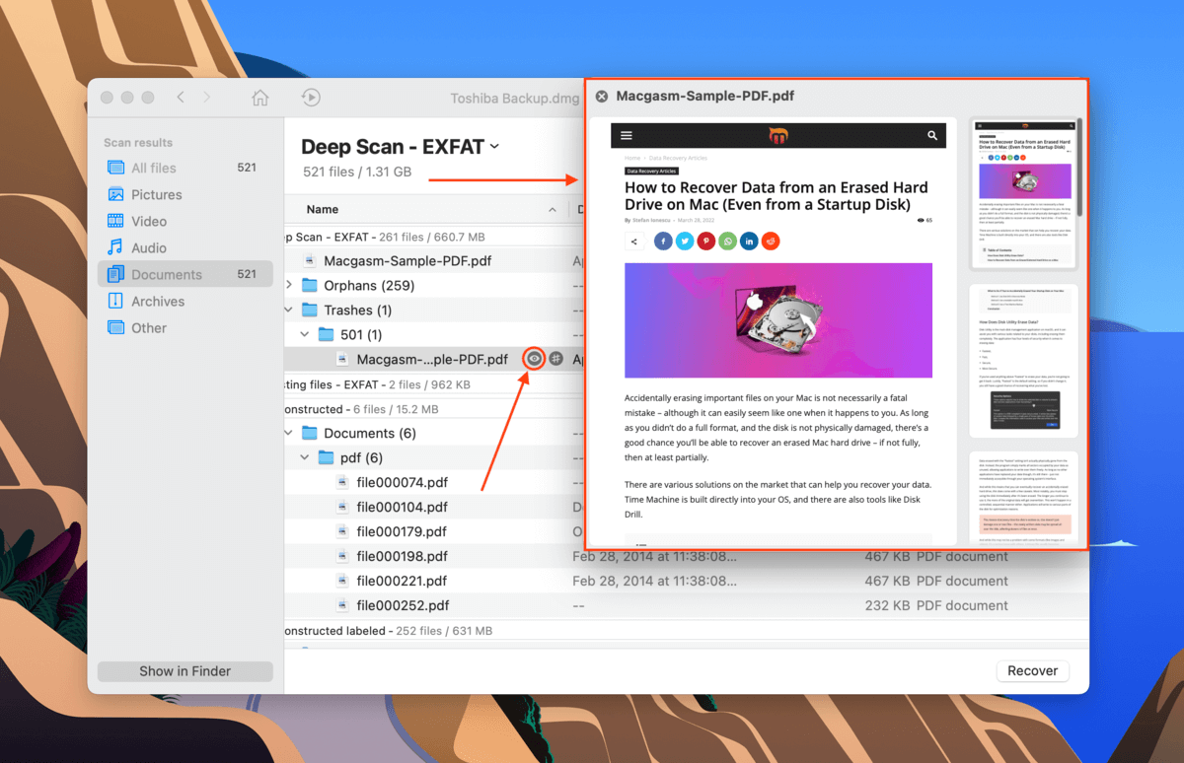Viewport: 1184px width, 763px height.
Task: Click the Home breadcrumb in previewed page
Action: pyautogui.click(x=631, y=158)
